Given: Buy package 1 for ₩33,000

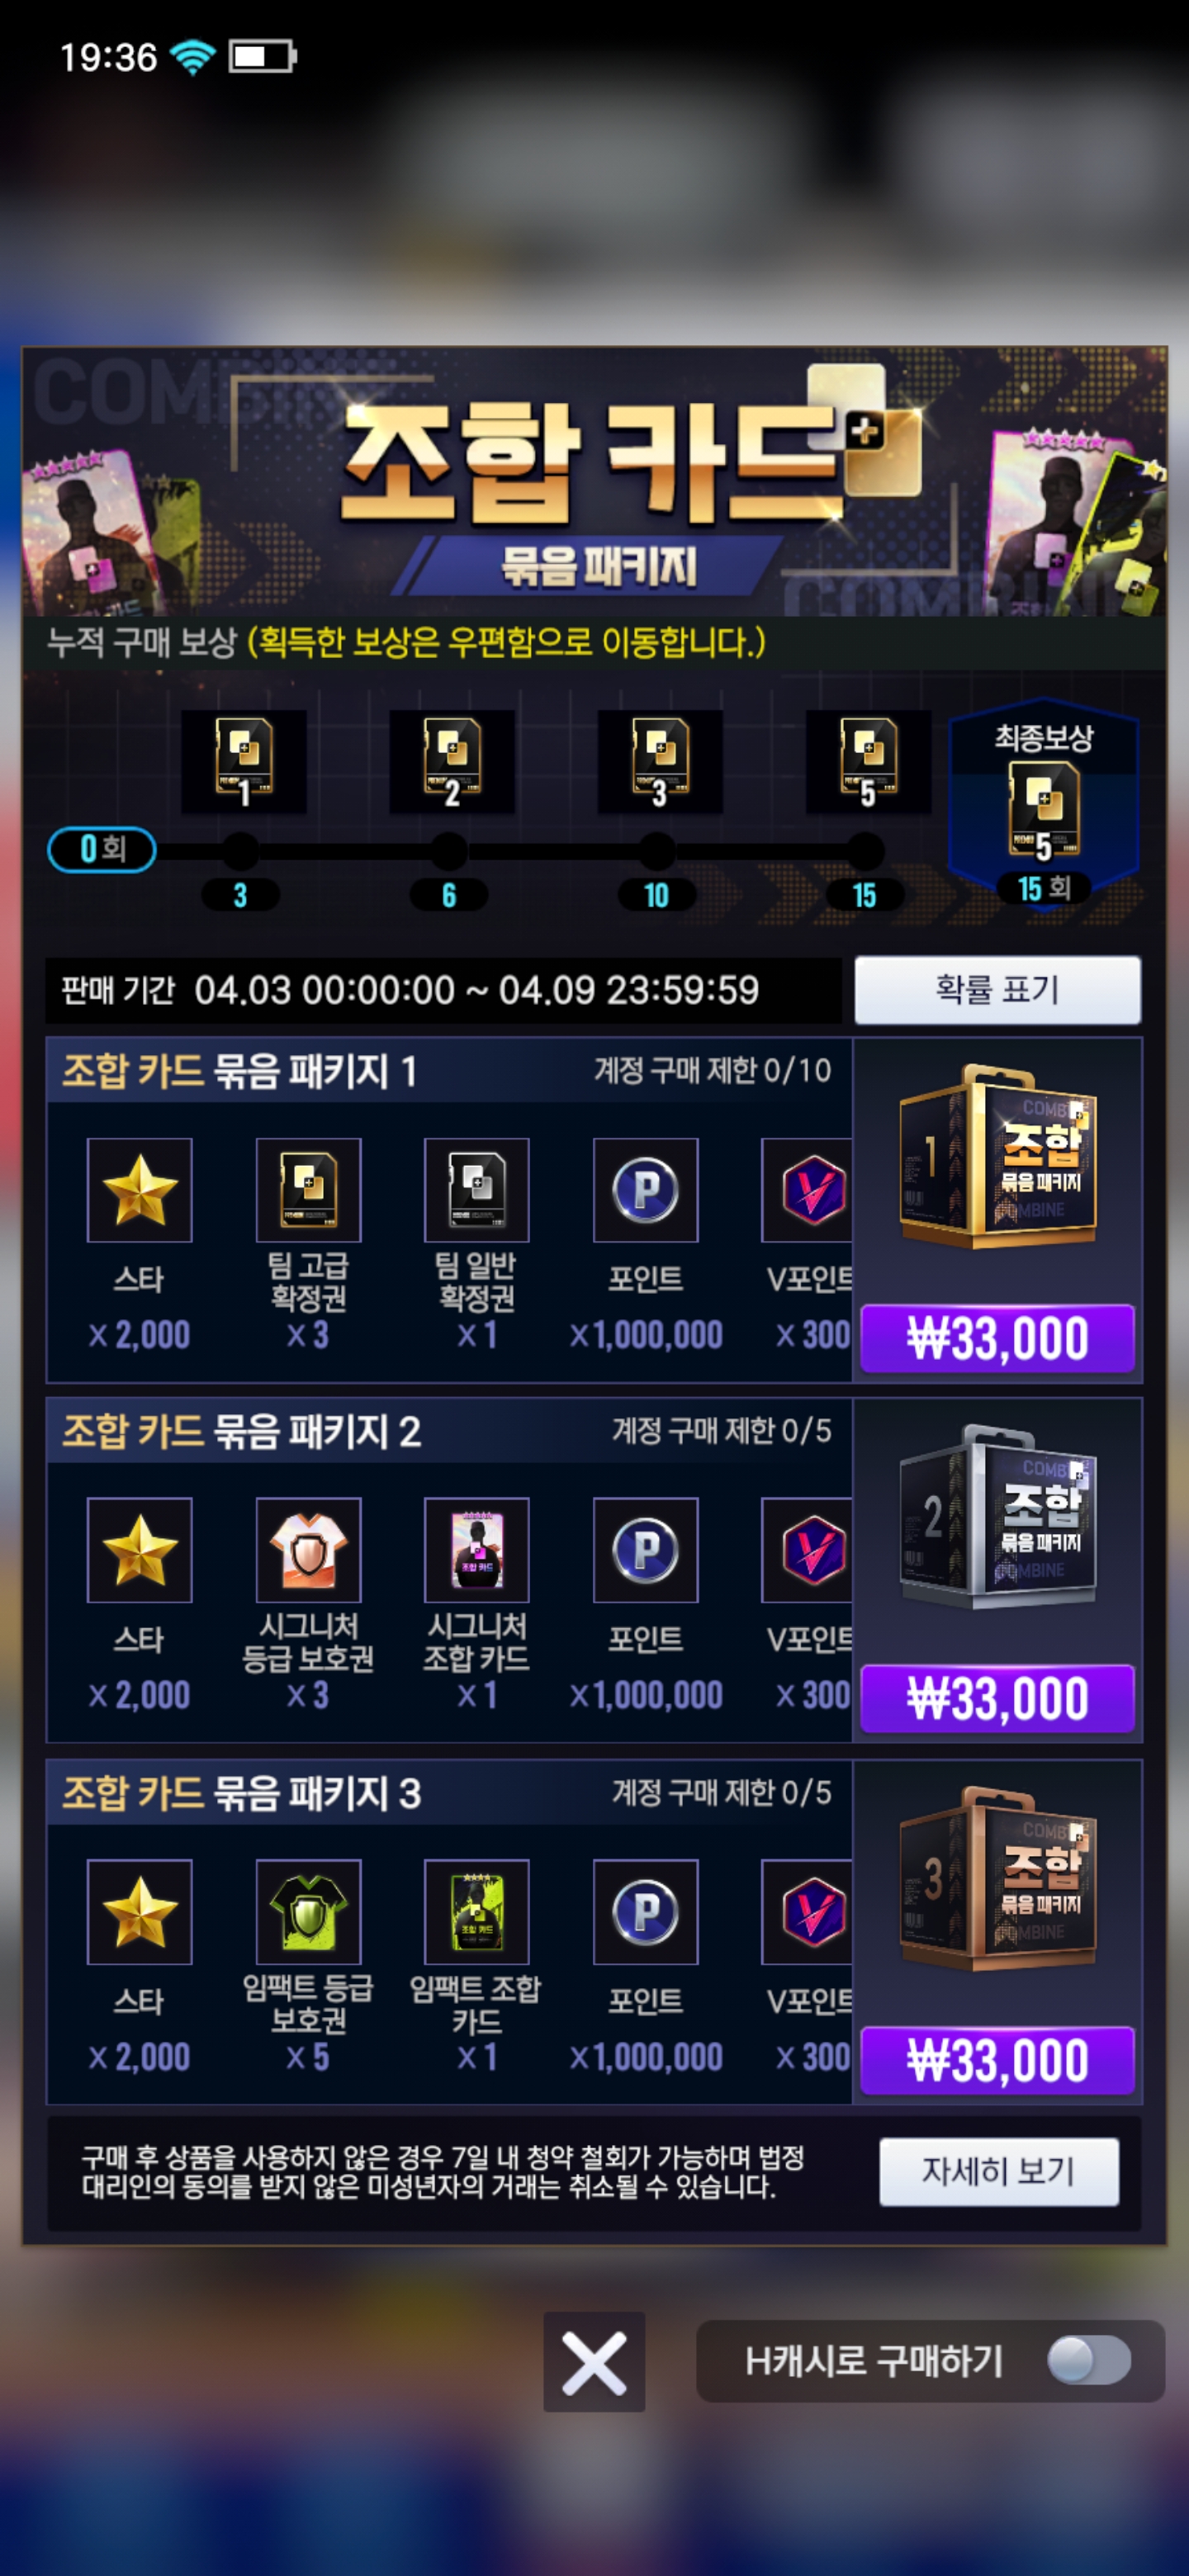Looking at the screenshot, I should (997, 1338).
